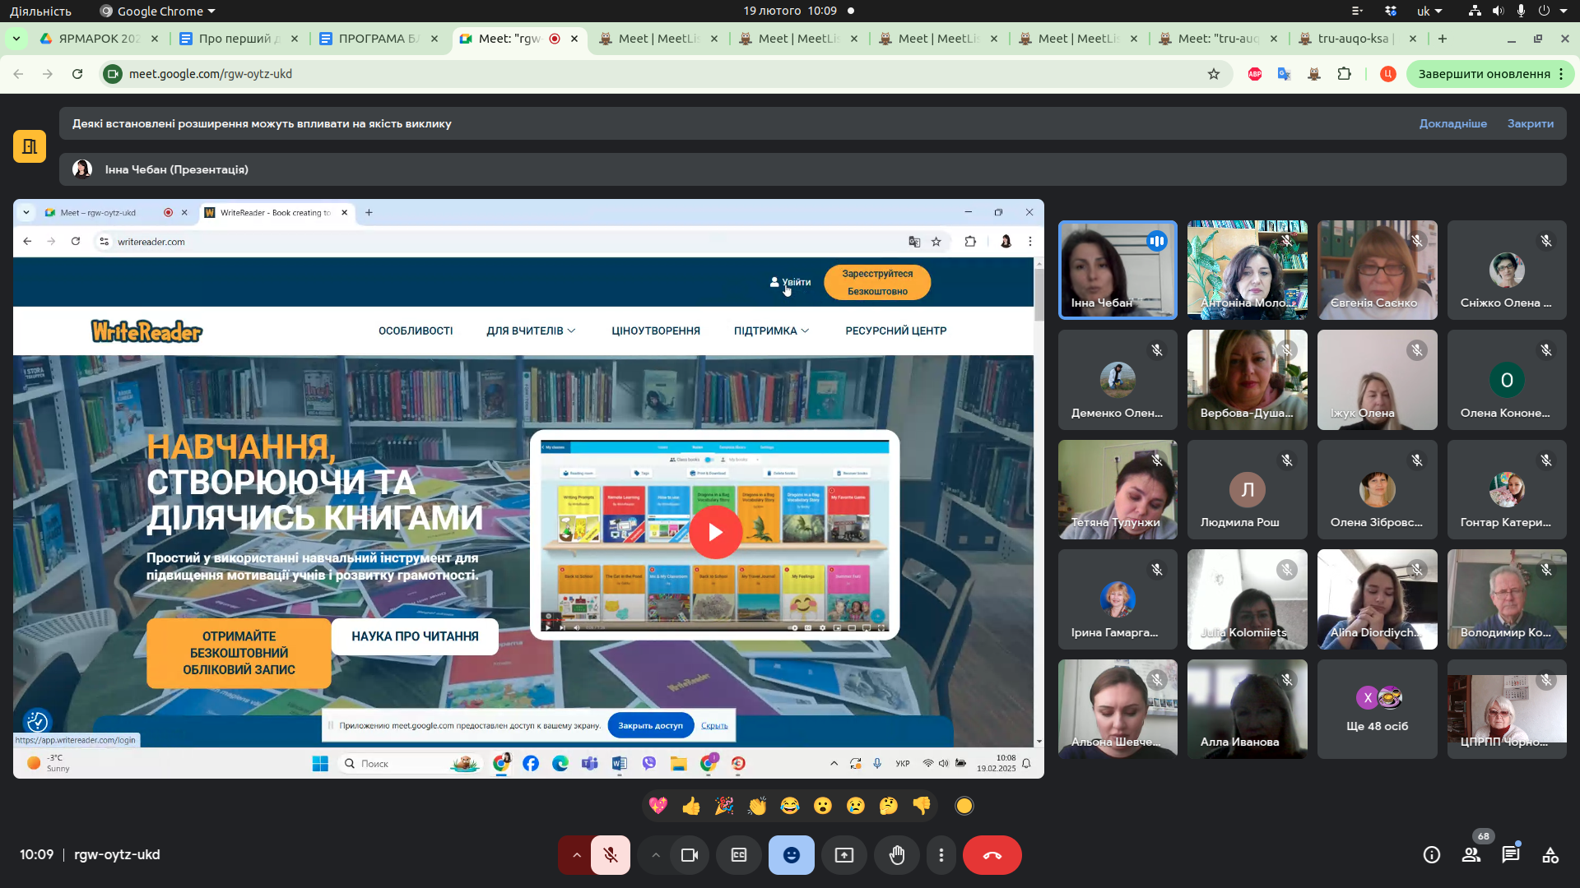Click the Докладніше link in the banner
The height and width of the screenshot is (888, 1580).
click(x=1452, y=123)
